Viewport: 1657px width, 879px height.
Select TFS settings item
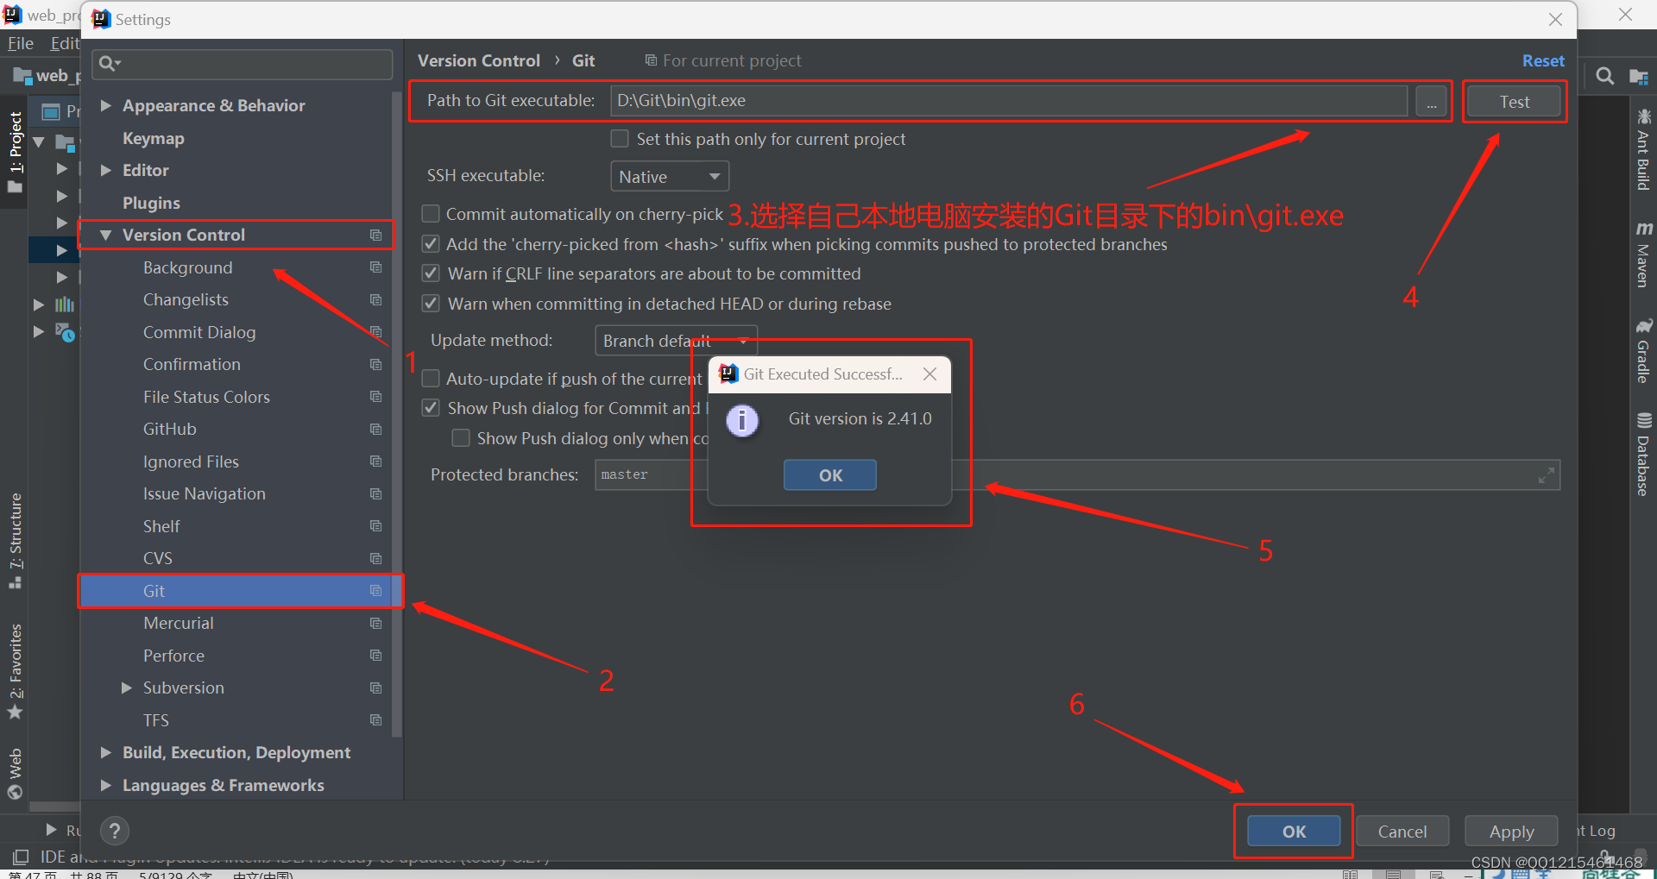coord(155,720)
